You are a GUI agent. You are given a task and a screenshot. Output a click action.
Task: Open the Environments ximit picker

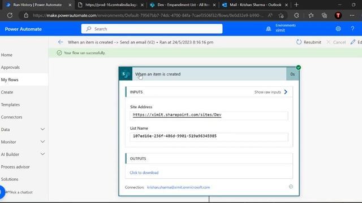(285, 28)
